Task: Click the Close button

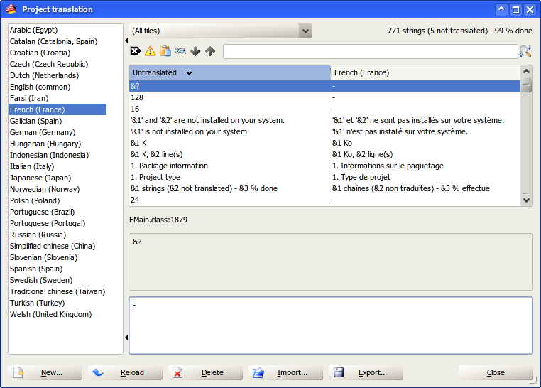Action: click(x=496, y=373)
